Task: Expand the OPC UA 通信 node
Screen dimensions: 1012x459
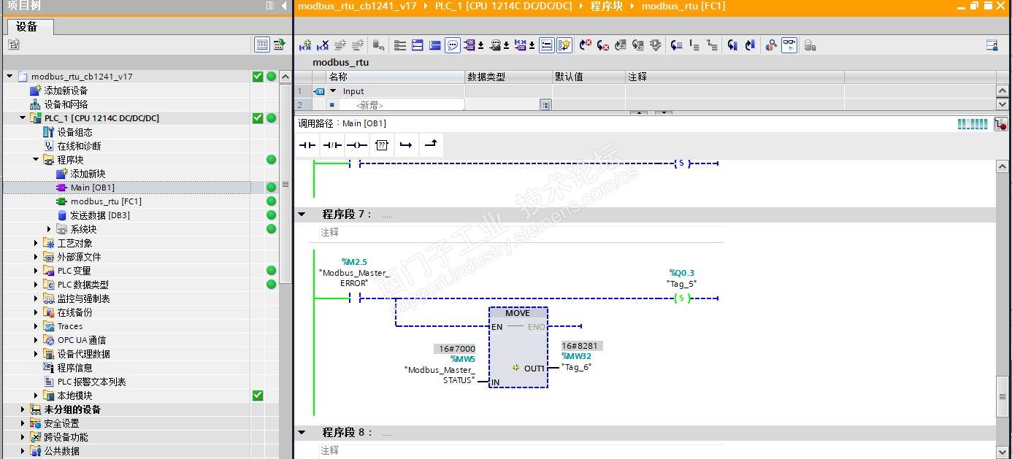Action: pos(36,340)
